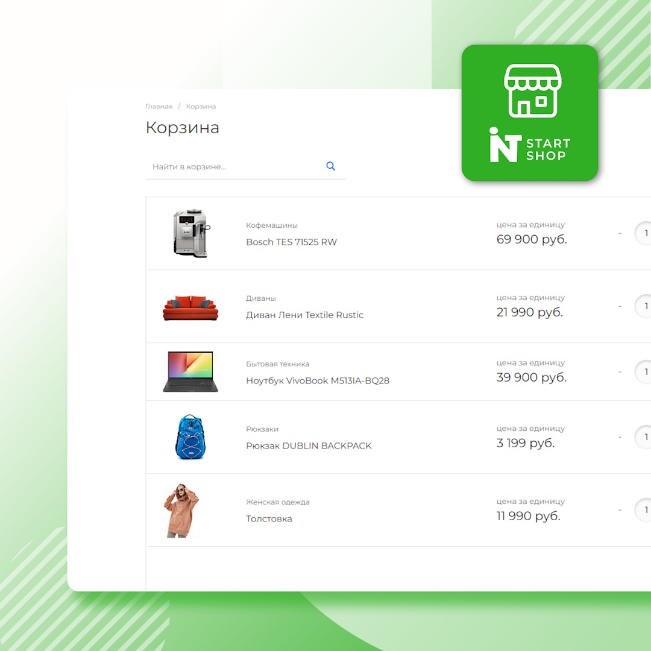Viewport: 651px width, 651px height.
Task: Decrease quantity of Толстовка
Action: [620, 511]
